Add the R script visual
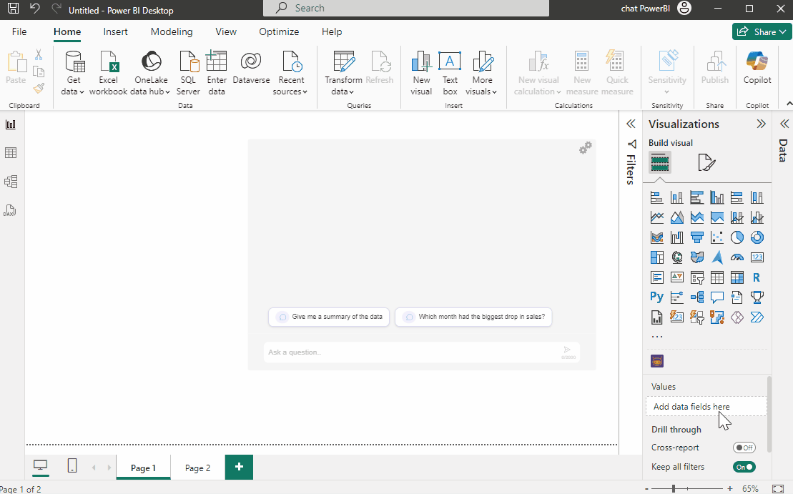Image resolution: width=793 pixels, height=494 pixels. (x=757, y=277)
